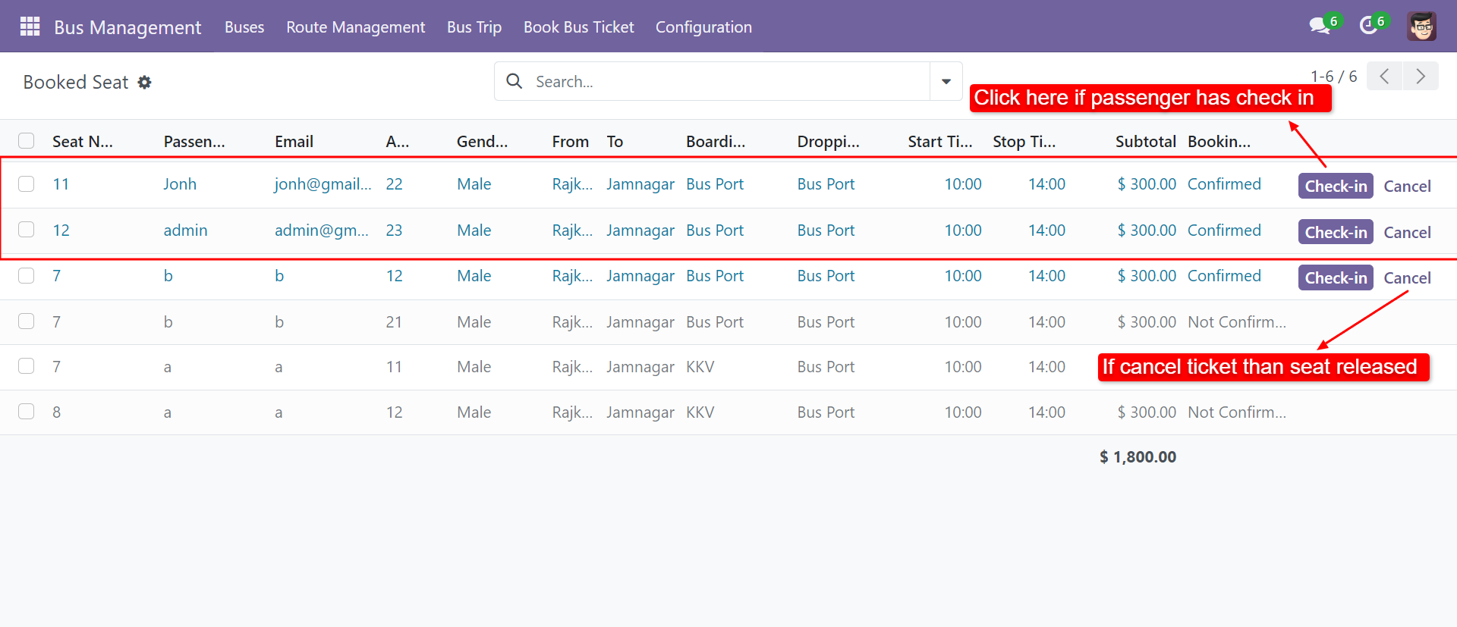This screenshot has width=1457, height=627.
Task: Go to previous page arrow
Action: pos(1384,76)
